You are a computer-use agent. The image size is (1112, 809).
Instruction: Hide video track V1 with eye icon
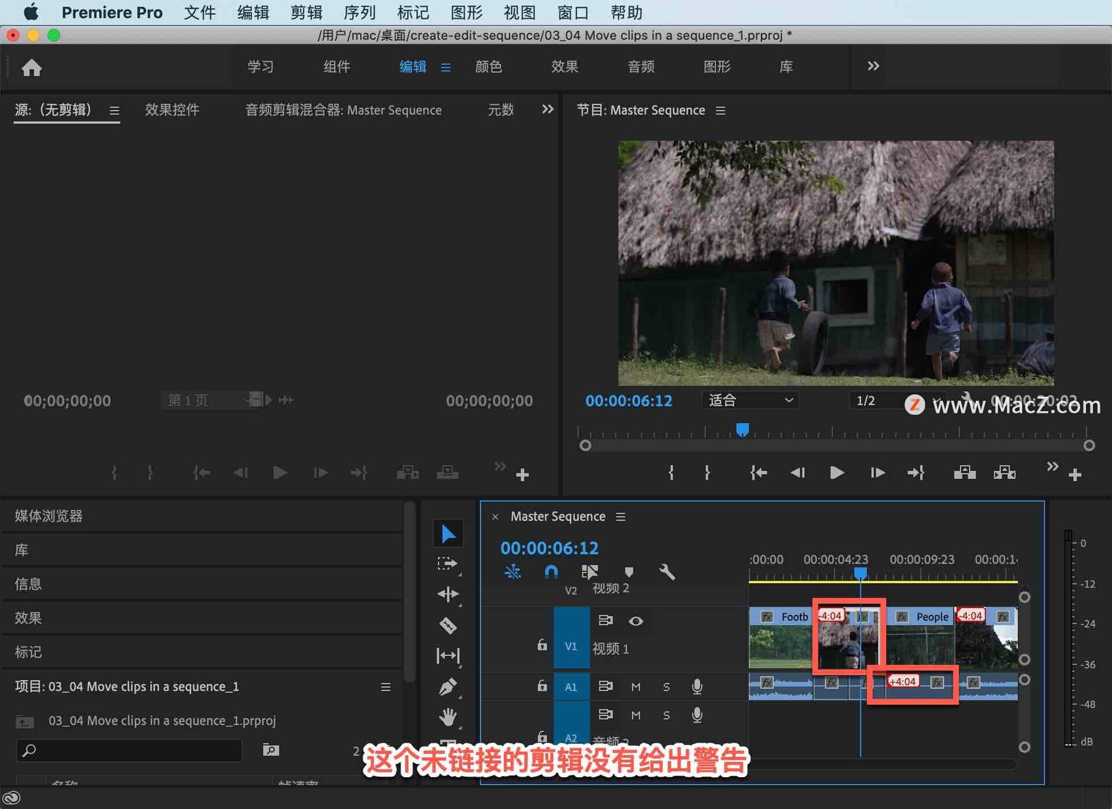pyautogui.click(x=635, y=621)
